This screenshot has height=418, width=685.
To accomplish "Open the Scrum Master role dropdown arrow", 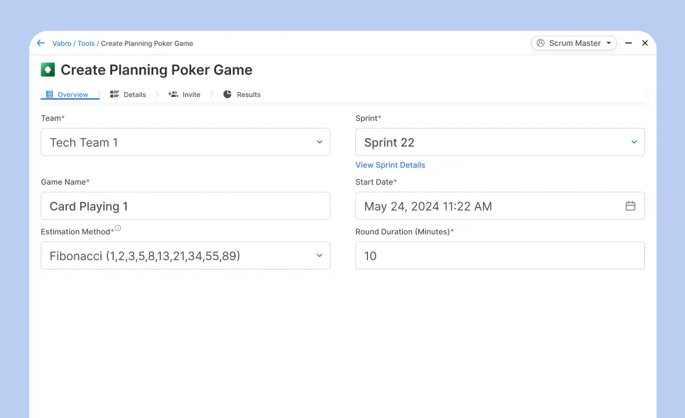I will [x=608, y=43].
